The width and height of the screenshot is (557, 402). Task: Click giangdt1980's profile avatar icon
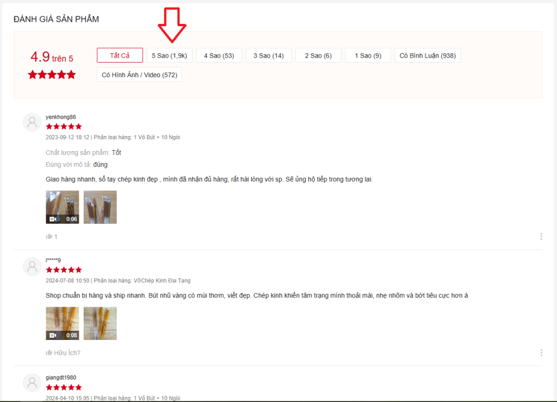click(32, 384)
